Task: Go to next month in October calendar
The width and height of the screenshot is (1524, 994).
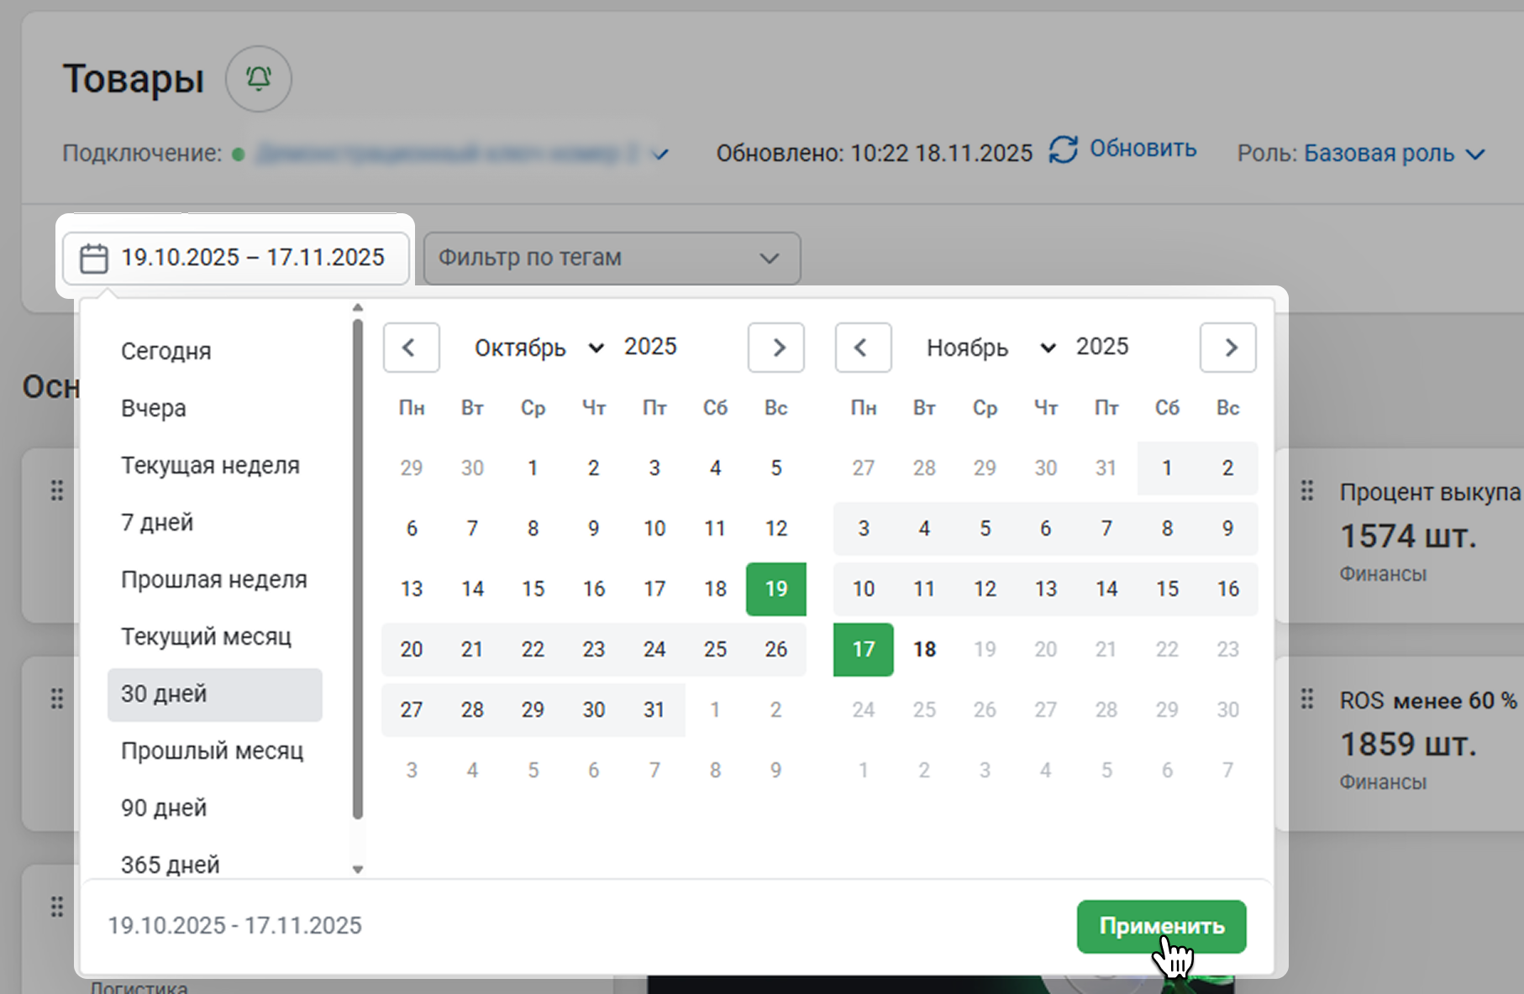Action: coord(776,348)
